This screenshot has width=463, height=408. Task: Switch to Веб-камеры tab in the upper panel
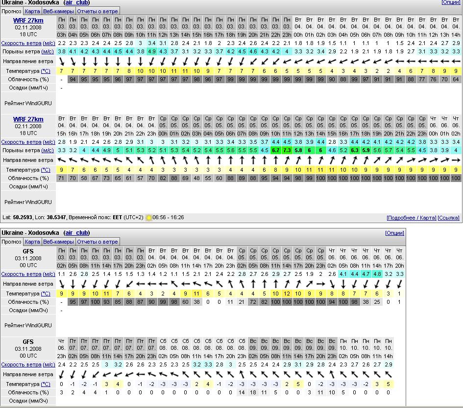coord(58,11)
